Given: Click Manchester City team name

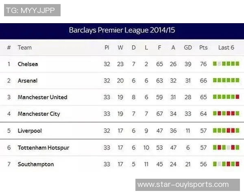Looking at the screenshot, I should pyautogui.click(x=39, y=114).
